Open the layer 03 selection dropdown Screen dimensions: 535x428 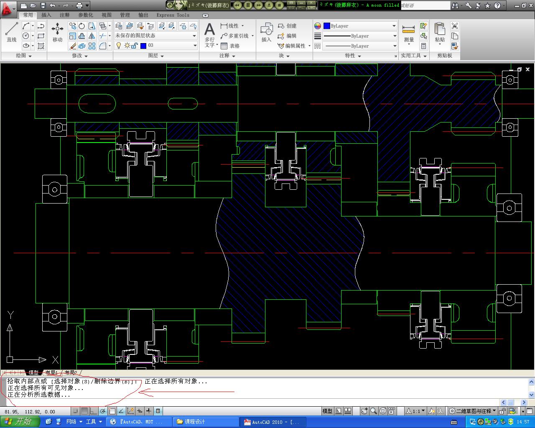click(156, 46)
